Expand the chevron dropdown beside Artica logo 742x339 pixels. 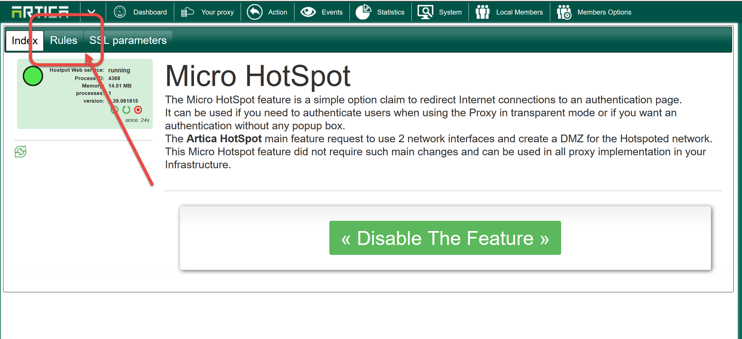[x=92, y=12]
